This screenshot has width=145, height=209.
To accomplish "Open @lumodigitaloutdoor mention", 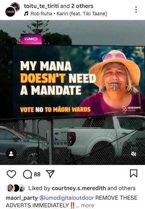I will coord(67,198).
